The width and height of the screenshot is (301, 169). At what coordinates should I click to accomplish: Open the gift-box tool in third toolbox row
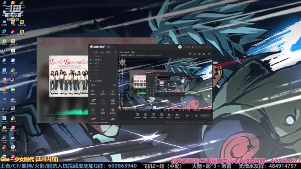pos(103,111)
